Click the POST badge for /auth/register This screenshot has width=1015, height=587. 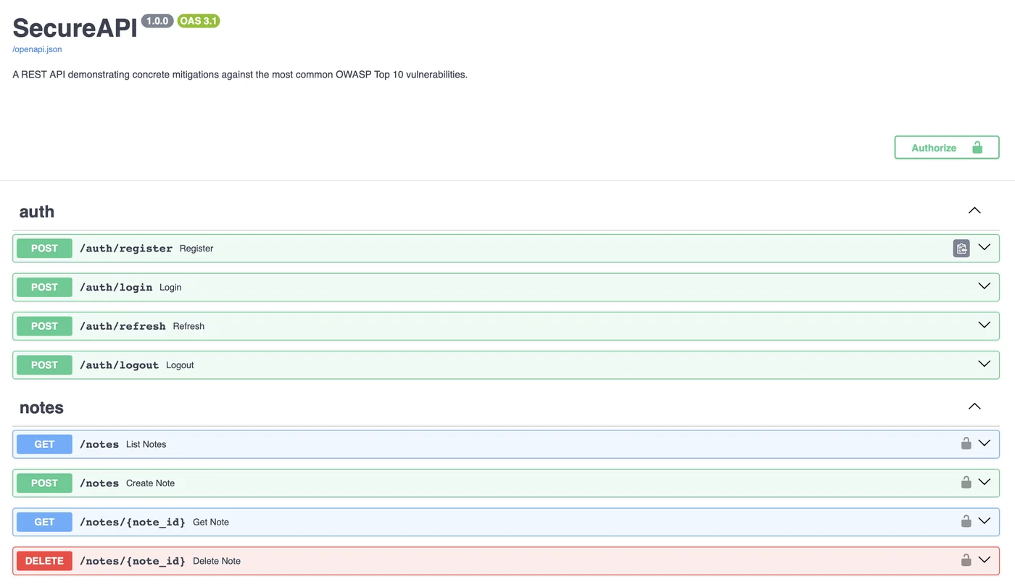coord(44,249)
